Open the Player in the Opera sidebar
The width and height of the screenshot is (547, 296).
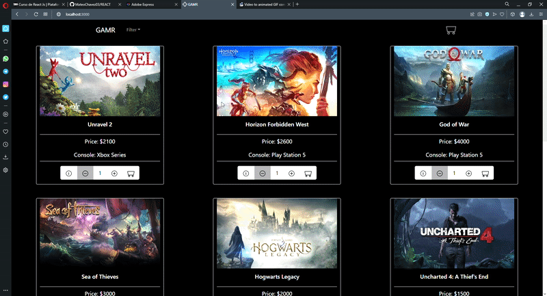click(5, 114)
